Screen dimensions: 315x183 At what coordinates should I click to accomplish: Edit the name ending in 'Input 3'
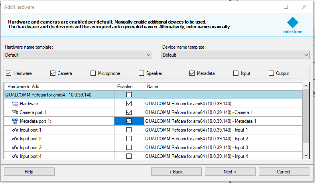223,148
